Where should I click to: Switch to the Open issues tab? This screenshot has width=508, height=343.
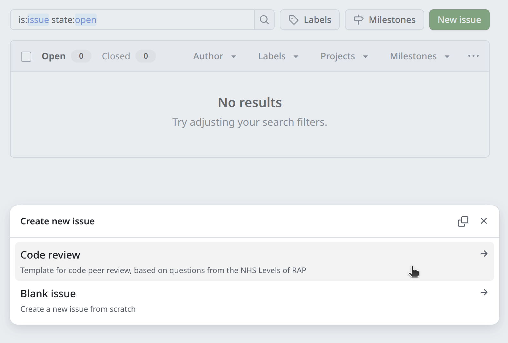[54, 56]
